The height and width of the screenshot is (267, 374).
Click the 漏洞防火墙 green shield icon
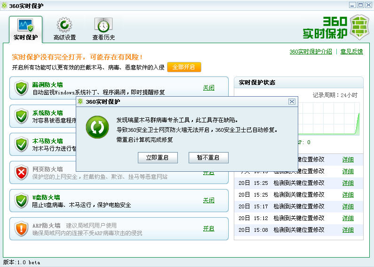click(x=22, y=88)
